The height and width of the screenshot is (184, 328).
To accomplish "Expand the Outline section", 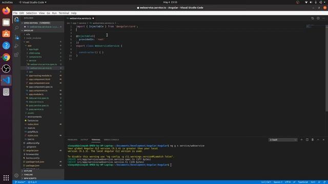I will [x=28, y=171].
